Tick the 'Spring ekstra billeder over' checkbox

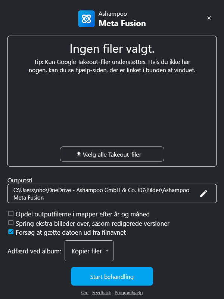[11, 223]
